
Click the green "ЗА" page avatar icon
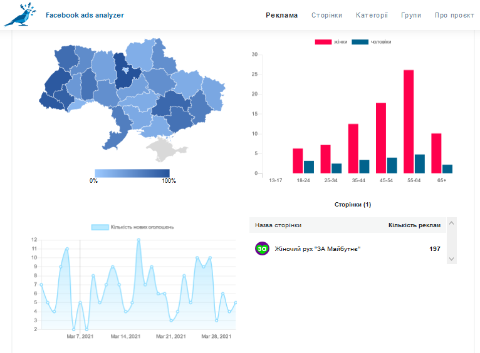coord(262,248)
